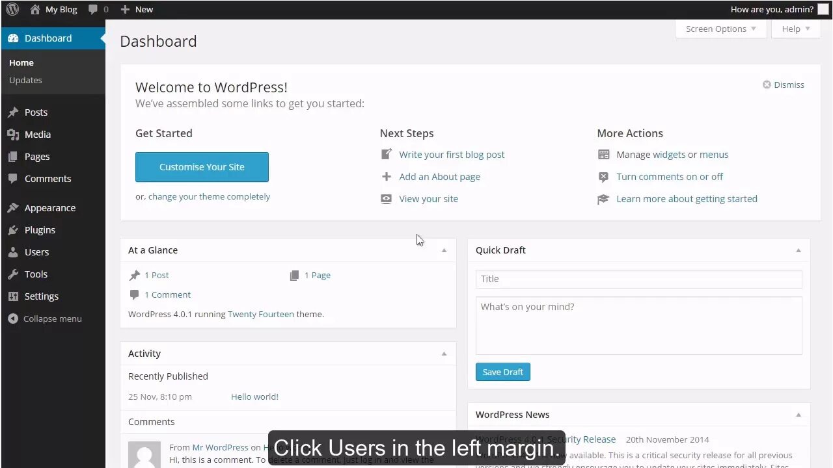Open the Updates submenu item
This screenshot has height=468, width=833.
click(x=25, y=80)
